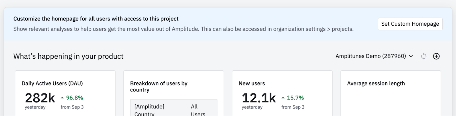Open the Amplitunes Demo project dropdown

[x=374, y=56]
